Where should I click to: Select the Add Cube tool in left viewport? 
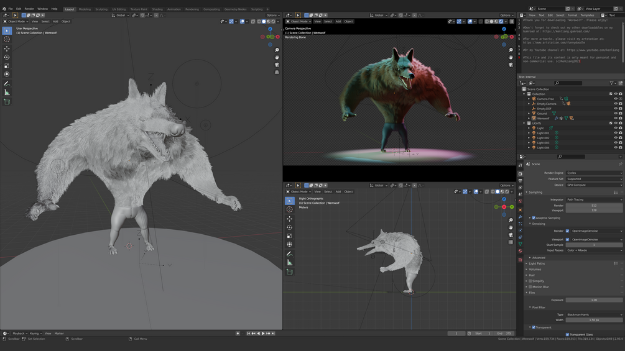pyautogui.click(x=7, y=102)
